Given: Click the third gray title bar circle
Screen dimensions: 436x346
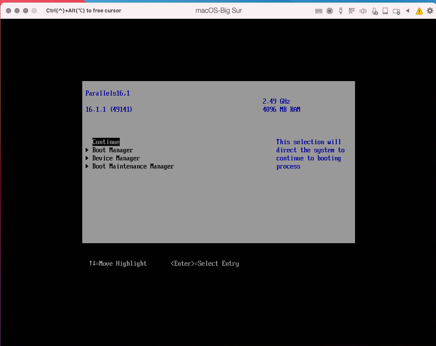Looking at the screenshot, I should (x=26, y=11).
